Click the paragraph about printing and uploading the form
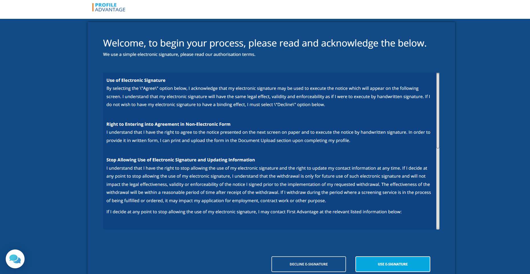Screen dimensions: 530x274 268,136
